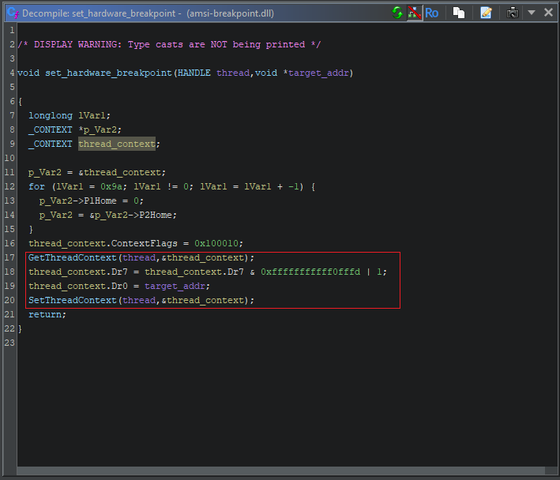The height and width of the screenshot is (480, 560).
Task: Select the HANDLE type in function signature
Action: click(x=194, y=73)
